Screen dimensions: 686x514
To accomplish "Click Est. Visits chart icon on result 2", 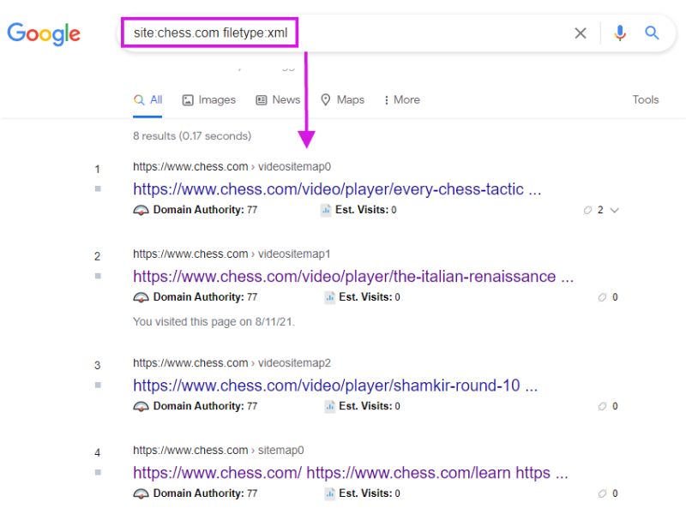I will click(x=329, y=297).
